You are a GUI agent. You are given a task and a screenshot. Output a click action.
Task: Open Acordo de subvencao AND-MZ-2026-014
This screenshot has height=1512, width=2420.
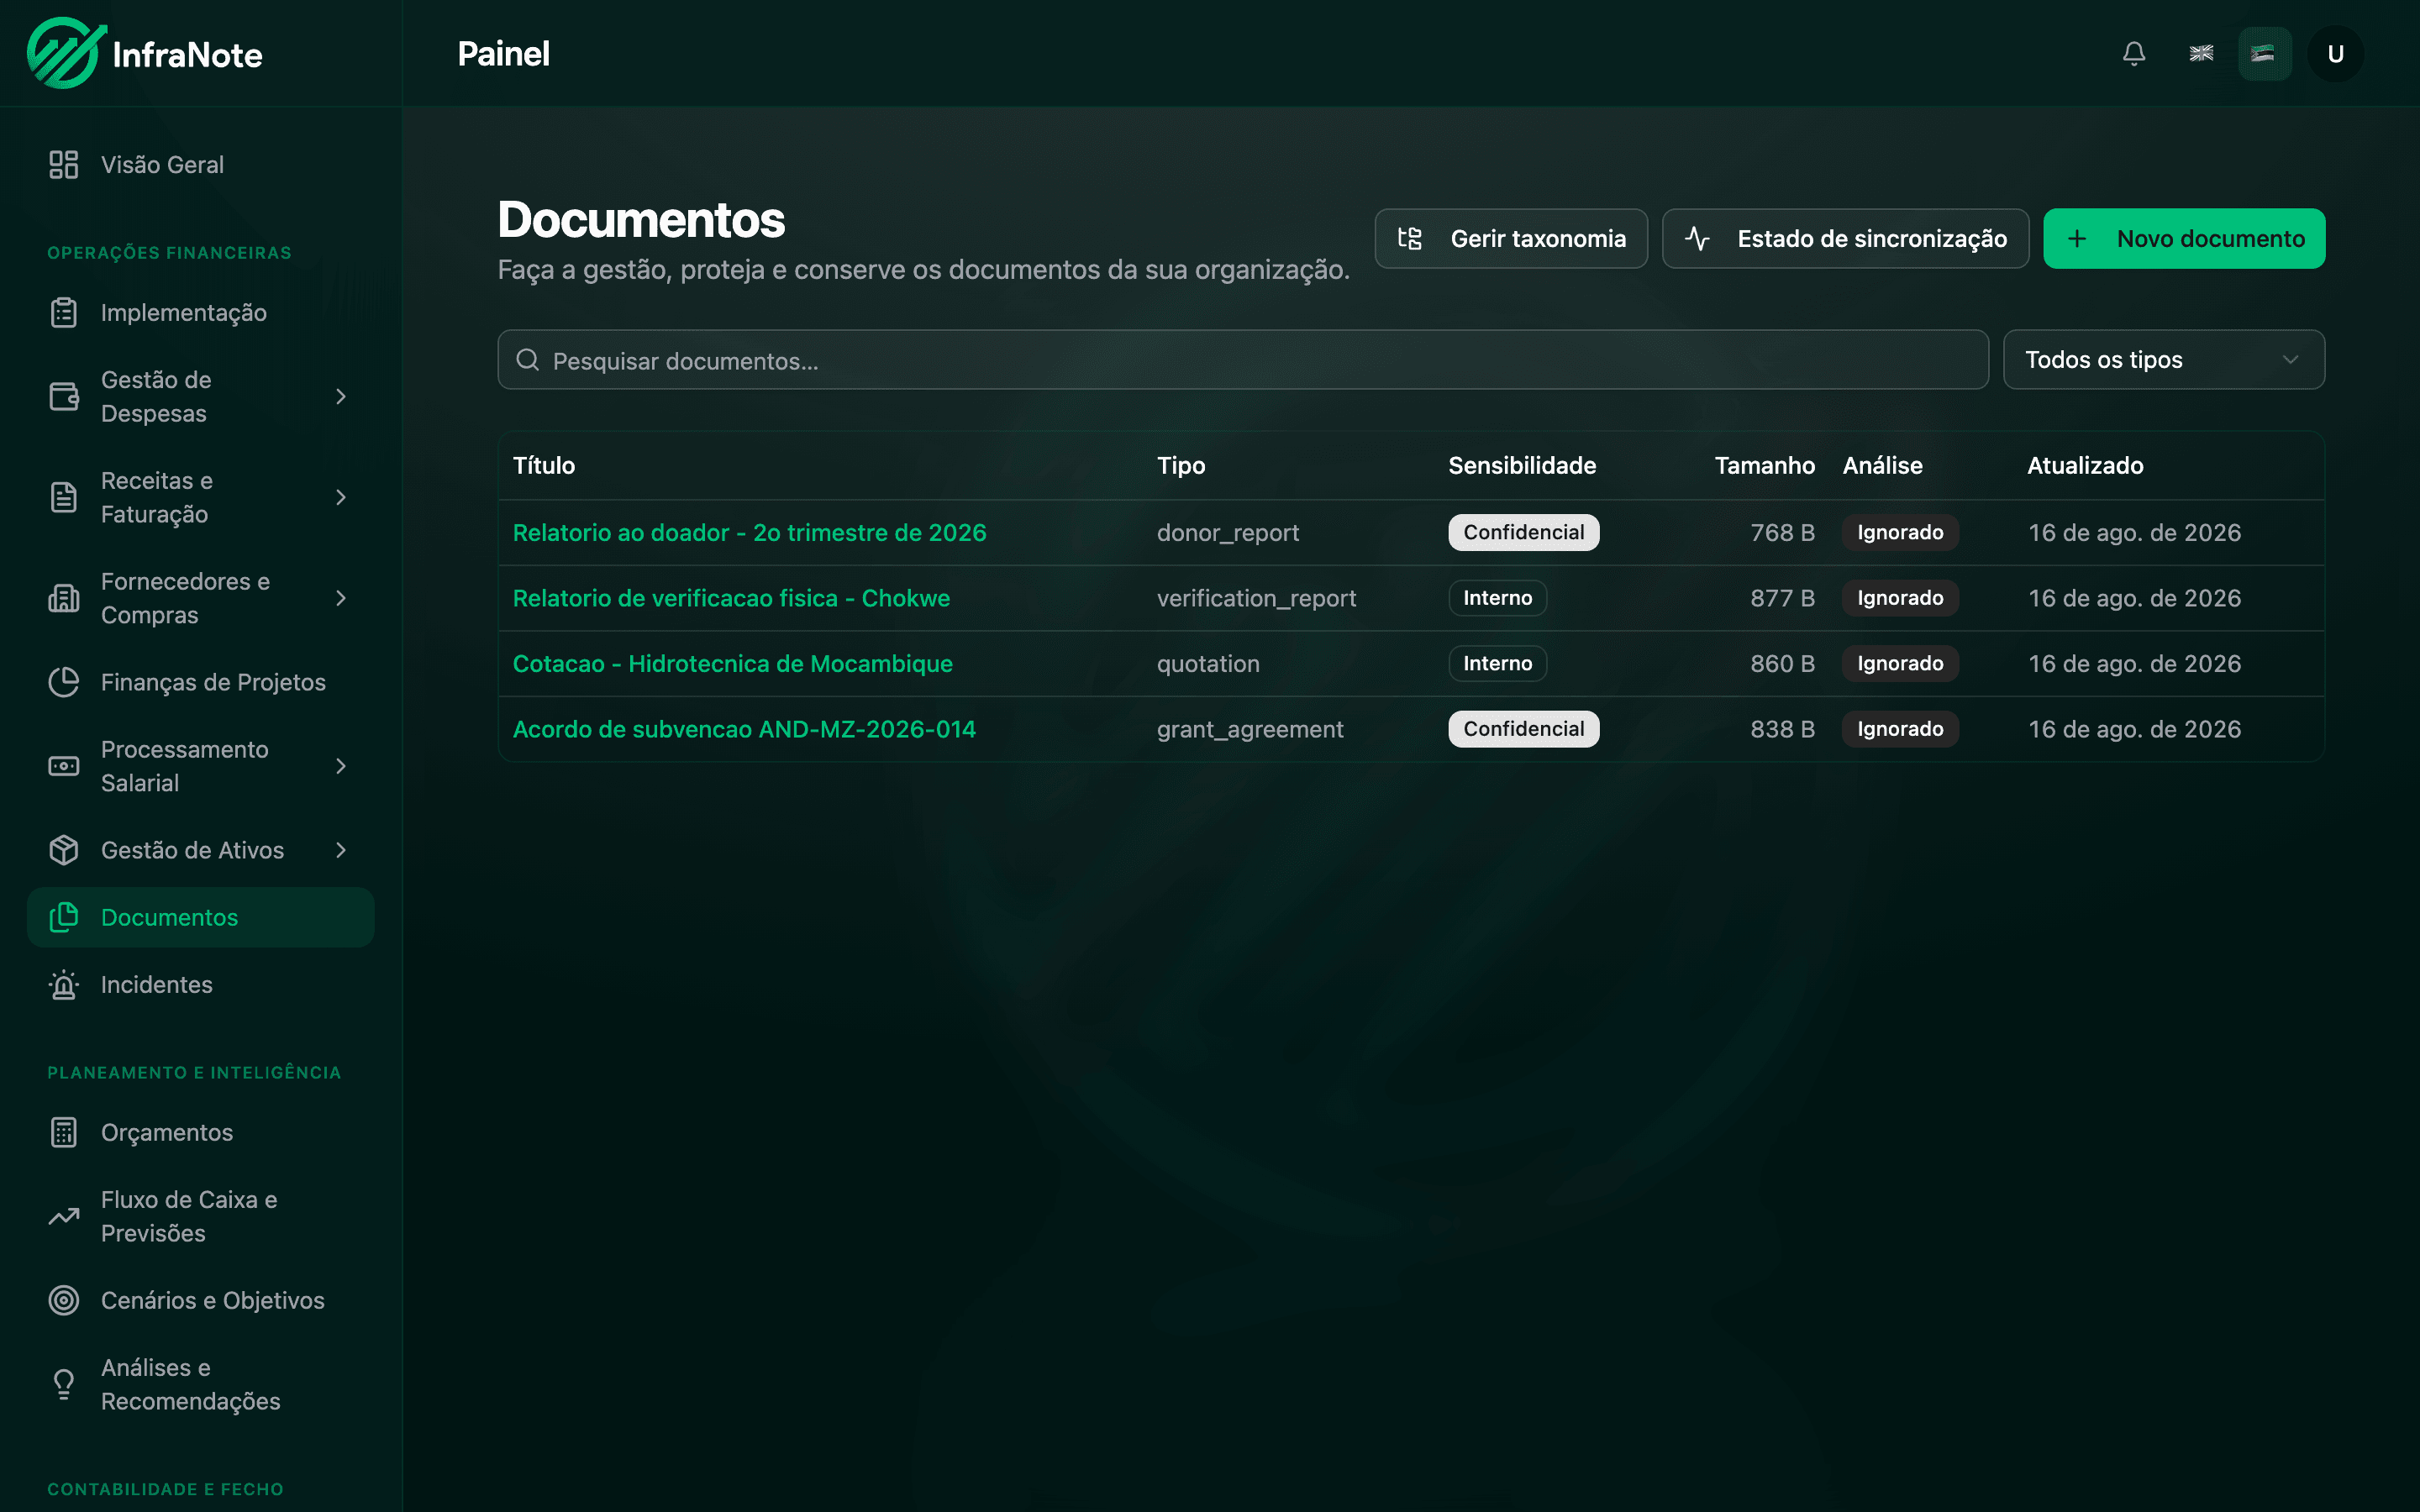(x=744, y=729)
